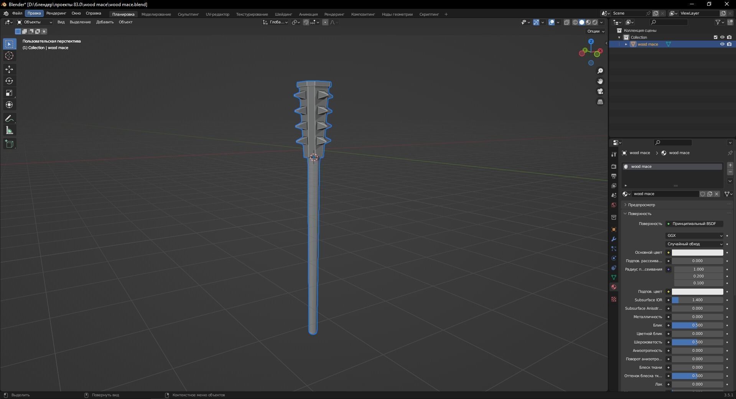Open the World properties tab
Viewport: 736px width, 399px height.
(614, 205)
